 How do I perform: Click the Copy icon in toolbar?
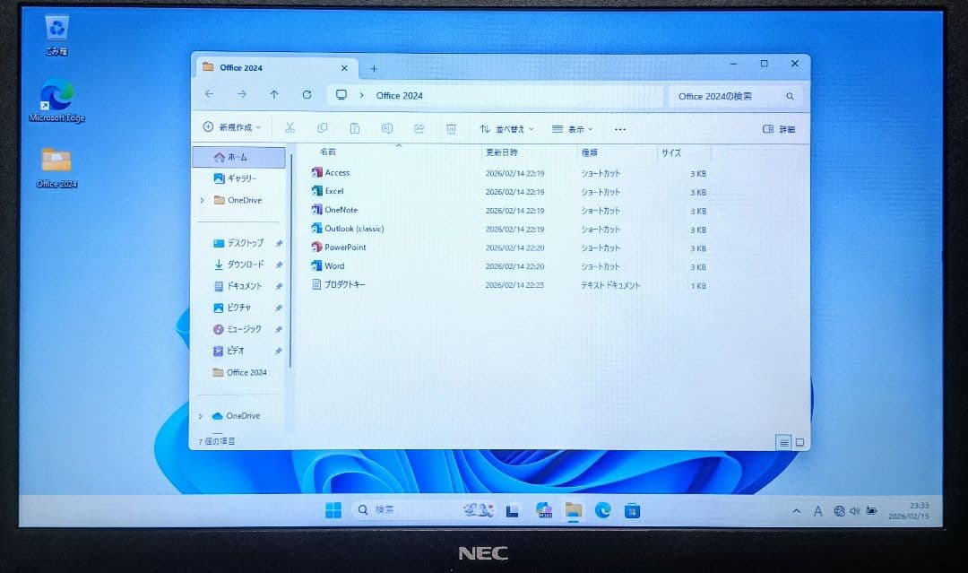click(323, 128)
